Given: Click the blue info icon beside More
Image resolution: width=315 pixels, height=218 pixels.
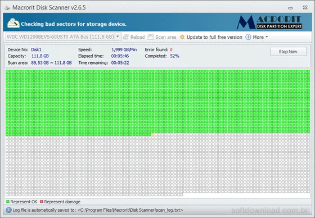Looking at the screenshot, I should point(248,37).
